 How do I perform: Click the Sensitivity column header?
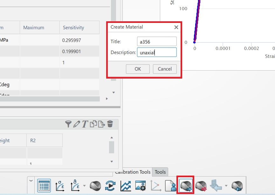[x=73, y=28]
